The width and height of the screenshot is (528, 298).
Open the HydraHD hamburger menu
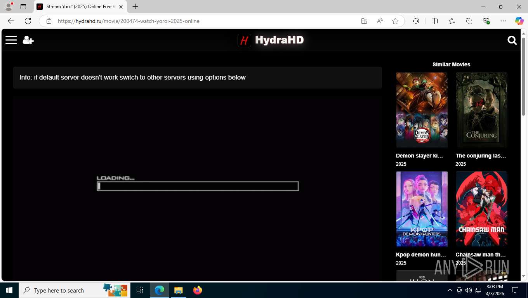pyautogui.click(x=11, y=40)
